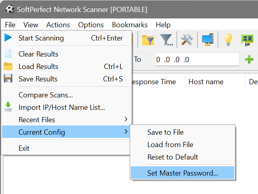Screen dimensions: 258x194
Task: Choose Start Scanning from the File menu
Action: click(x=67, y=38)
